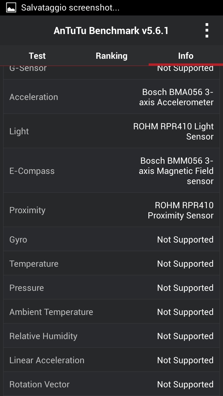Tap the screenshot notification image icon

11,8
